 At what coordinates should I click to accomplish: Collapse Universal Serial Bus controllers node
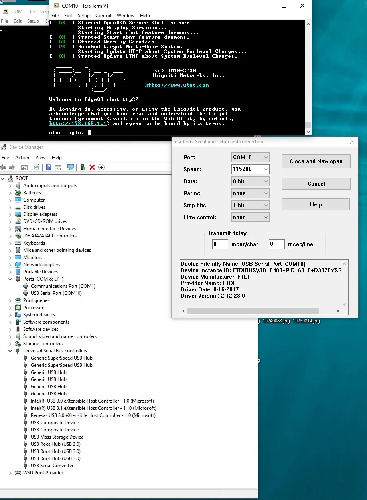10,351
